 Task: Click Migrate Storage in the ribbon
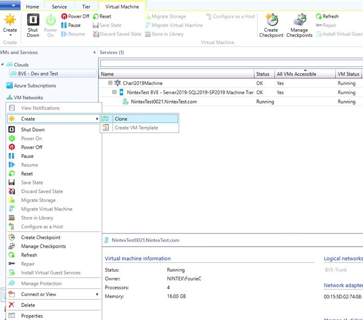pyautogui.click(x=165, y=17)
